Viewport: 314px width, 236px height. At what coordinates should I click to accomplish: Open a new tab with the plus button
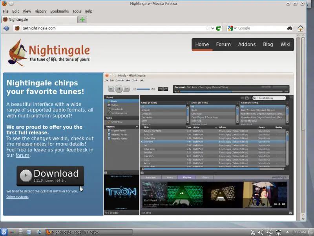click(x=82, y=19)
